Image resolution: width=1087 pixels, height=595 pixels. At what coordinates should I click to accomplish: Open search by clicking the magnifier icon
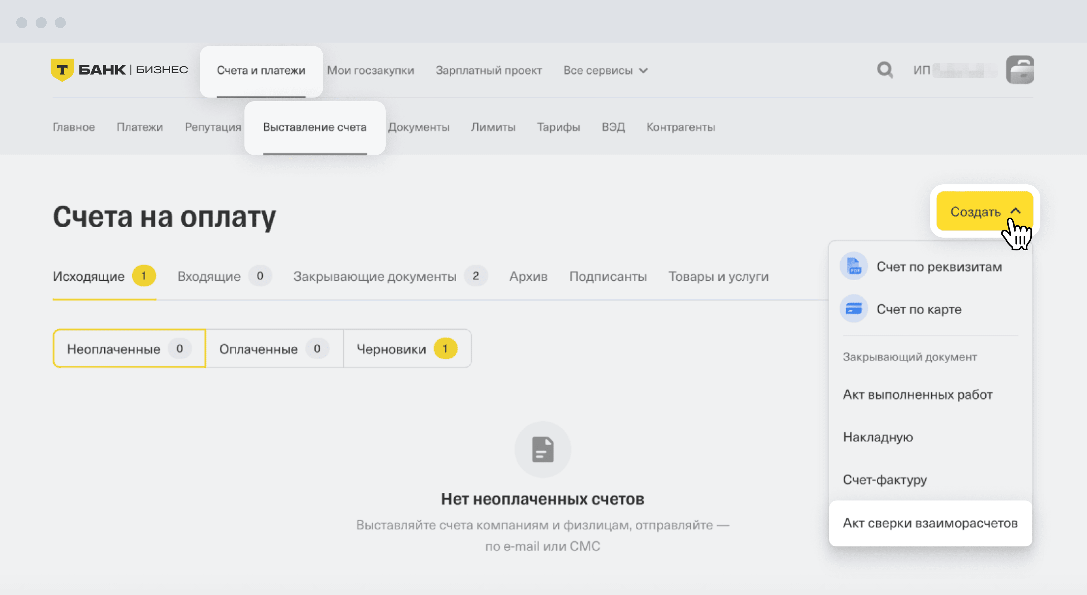click(885, 70)
